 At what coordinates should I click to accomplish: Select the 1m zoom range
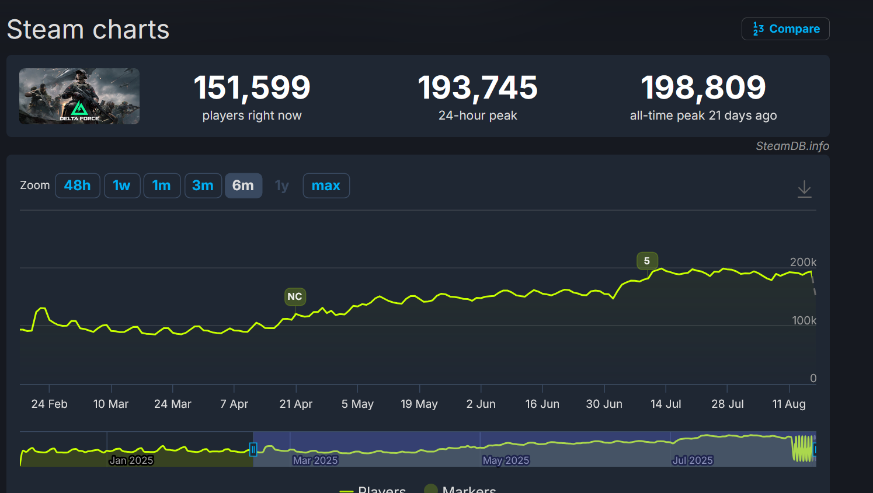pos(162,186)
